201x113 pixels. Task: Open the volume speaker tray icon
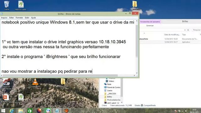[x=186, y=111]
